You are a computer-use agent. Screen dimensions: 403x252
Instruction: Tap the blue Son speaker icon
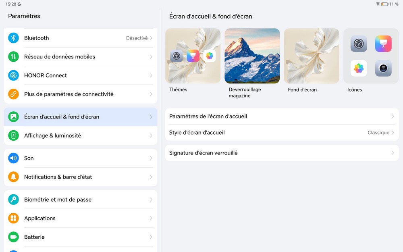pyautogui.click(x=13, y=158)
